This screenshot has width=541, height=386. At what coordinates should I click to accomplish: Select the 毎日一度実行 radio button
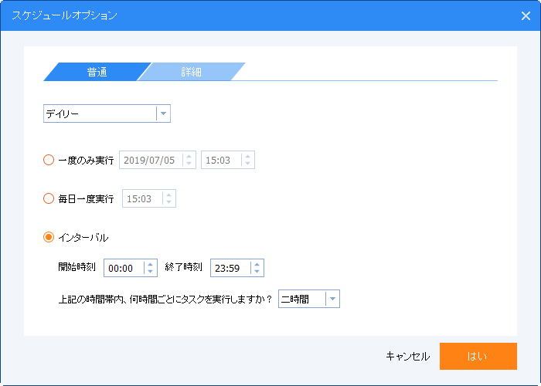click(x=49, y=198)
